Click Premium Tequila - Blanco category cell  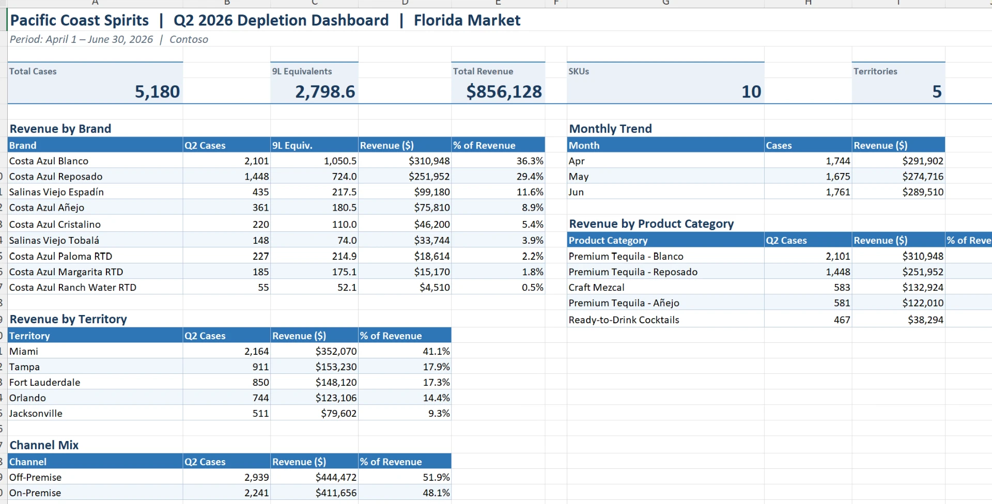pyautogui.click(x=665, y=256)
